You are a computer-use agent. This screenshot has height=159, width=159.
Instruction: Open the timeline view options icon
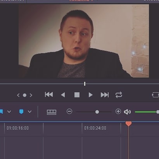coord(52,112)
